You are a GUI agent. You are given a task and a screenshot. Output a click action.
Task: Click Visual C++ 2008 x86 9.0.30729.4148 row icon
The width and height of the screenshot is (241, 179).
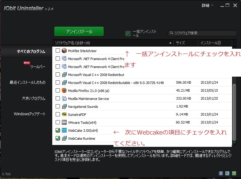pyautogui.click(x=64, y=82)
